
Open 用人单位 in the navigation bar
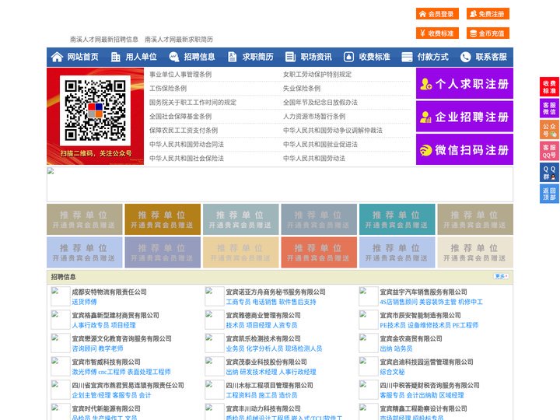point(141,57)
